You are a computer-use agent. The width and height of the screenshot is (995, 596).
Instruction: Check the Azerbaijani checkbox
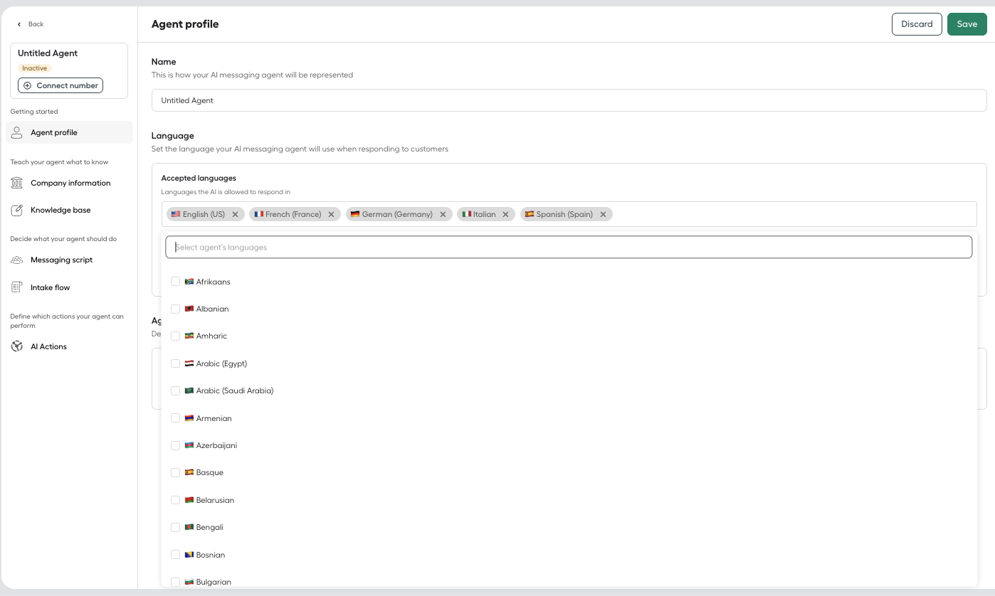point(175,445)
